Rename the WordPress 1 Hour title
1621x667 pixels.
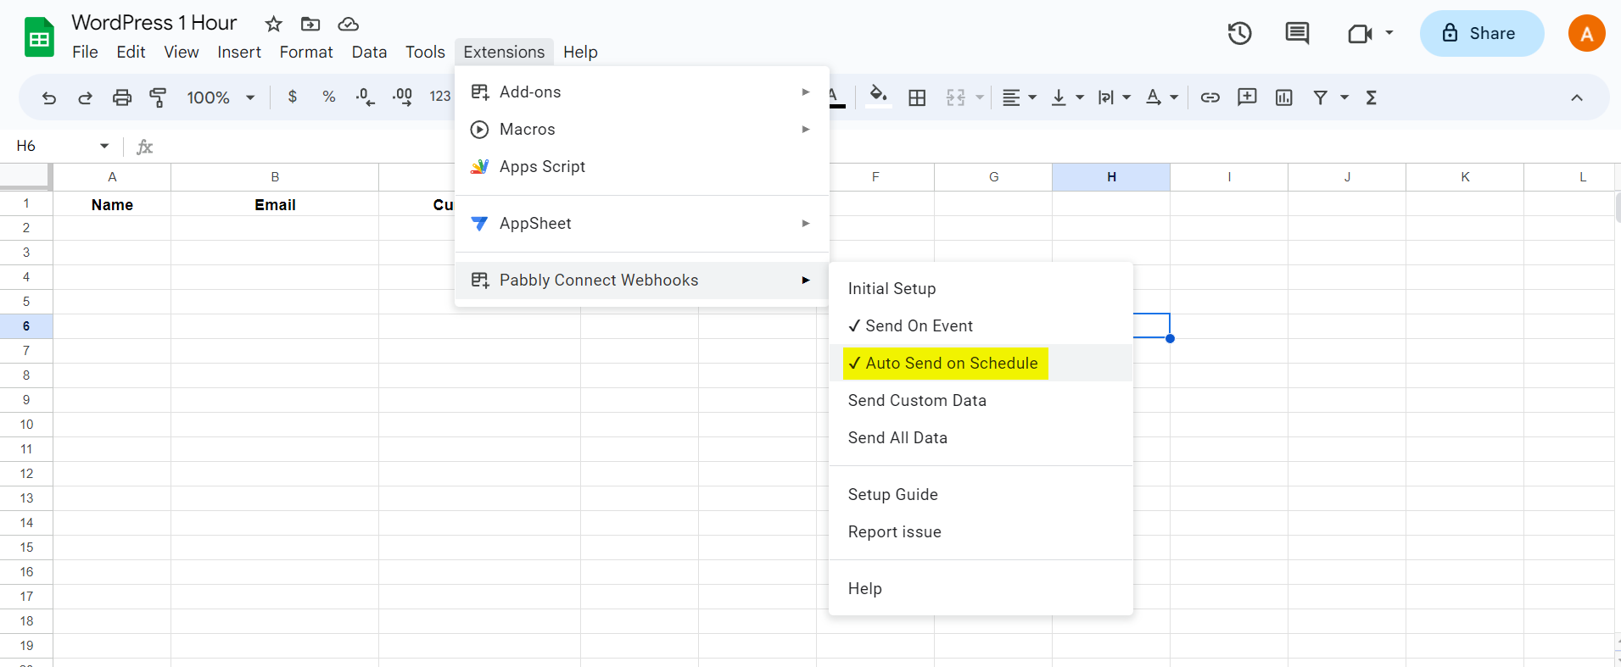coord(154,23)
